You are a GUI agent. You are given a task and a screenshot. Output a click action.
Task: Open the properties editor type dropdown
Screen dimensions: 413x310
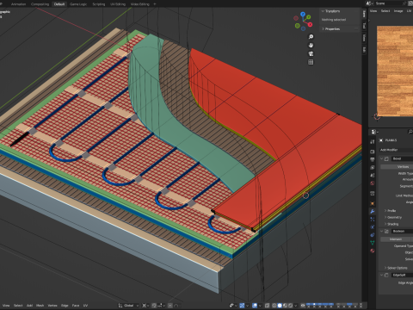click(374, 132)
